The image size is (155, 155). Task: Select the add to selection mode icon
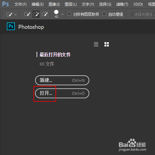click(x=36, y=14)
